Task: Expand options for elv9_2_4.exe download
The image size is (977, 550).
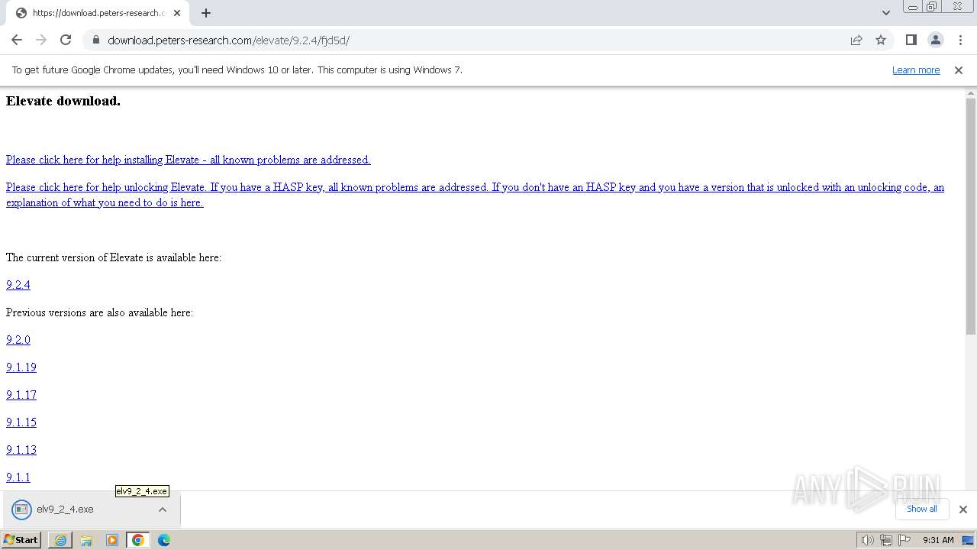Action: click(163, 510)
